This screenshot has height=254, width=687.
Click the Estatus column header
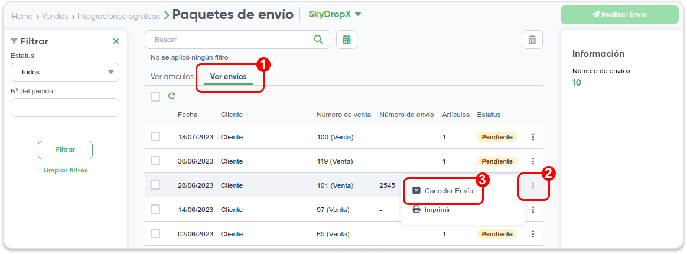click(x=489, y=115)
